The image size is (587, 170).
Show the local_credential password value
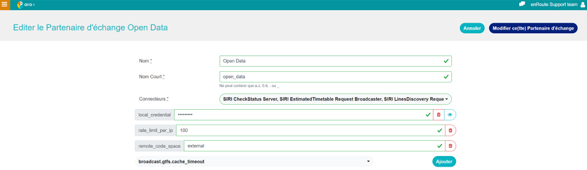(x=450, y=115)
